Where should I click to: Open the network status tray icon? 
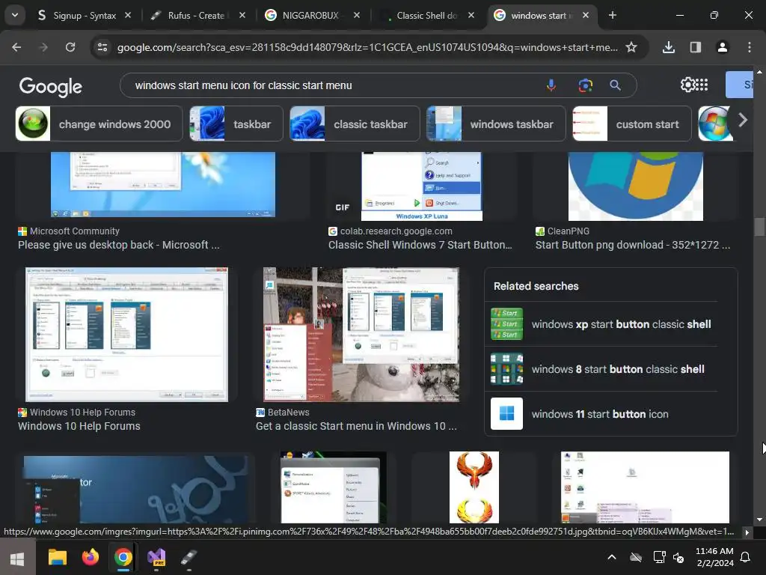click(x=660, y=557)
